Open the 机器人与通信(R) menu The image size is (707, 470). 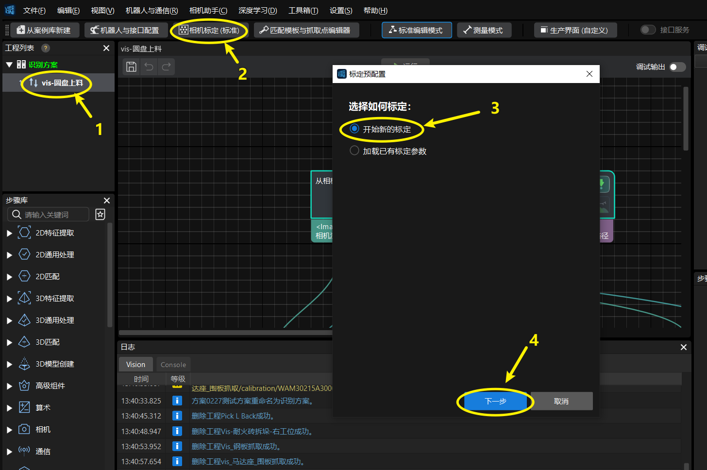[151, 11]
